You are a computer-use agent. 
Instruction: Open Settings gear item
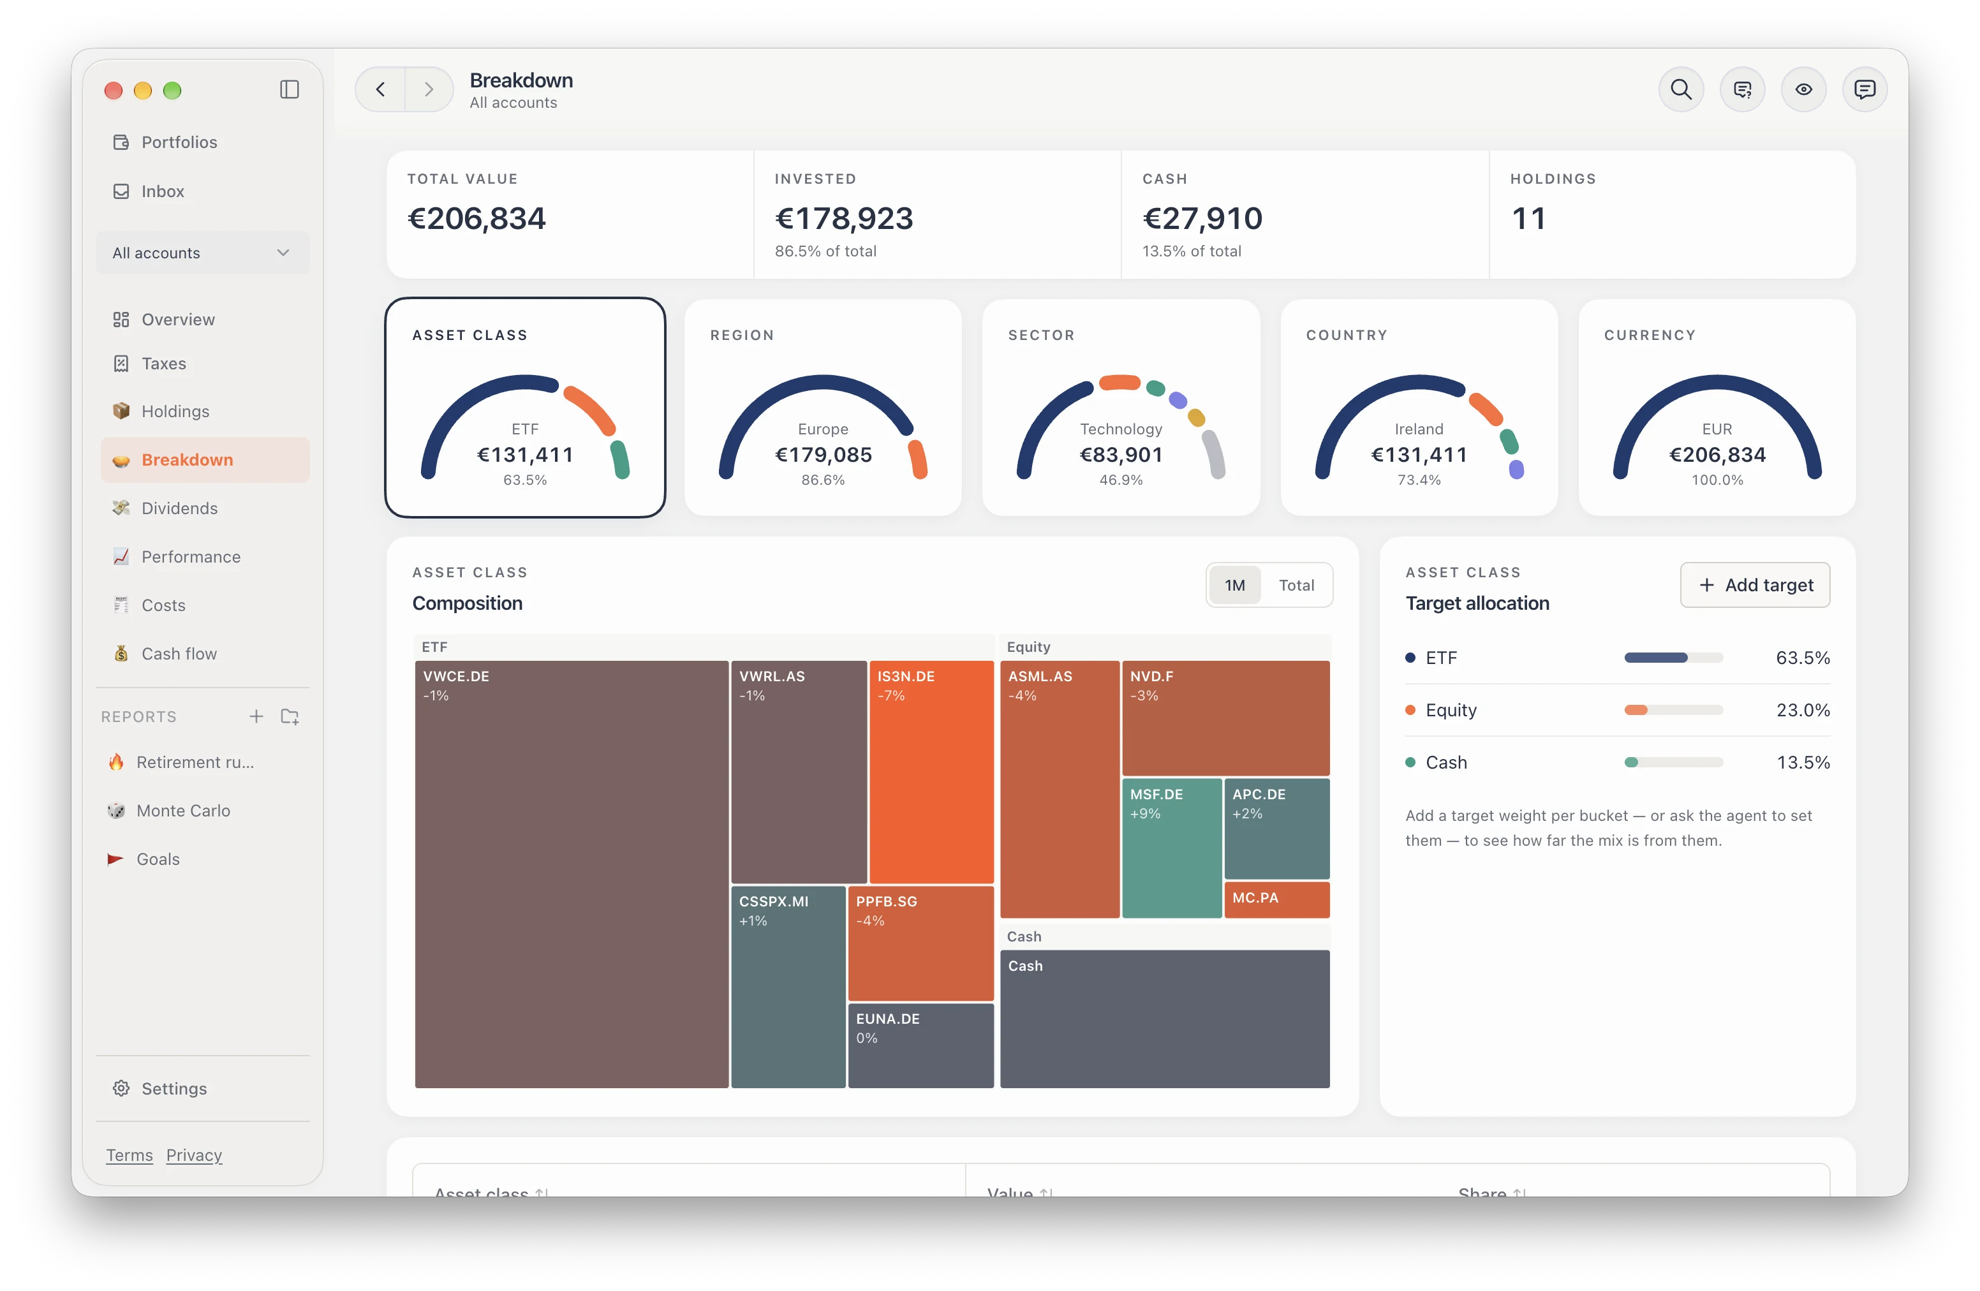[203, 1089]
